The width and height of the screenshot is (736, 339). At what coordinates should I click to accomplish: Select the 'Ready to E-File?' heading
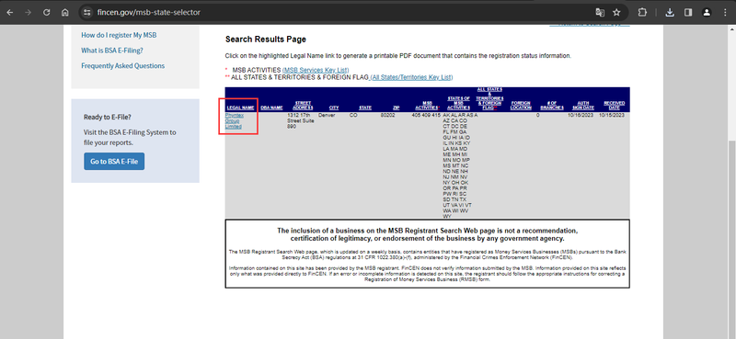(x=108, y=118)
